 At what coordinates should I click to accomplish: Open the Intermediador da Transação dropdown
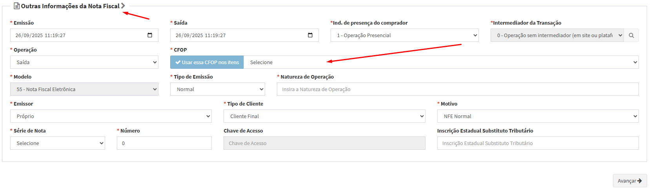click(557, 35)
